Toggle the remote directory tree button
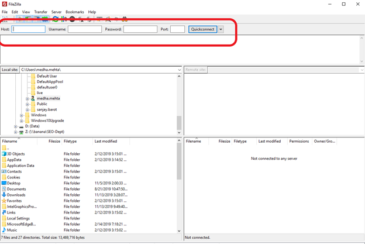Image resolution: width=365 pixels, height=244 pixels. 36,19
